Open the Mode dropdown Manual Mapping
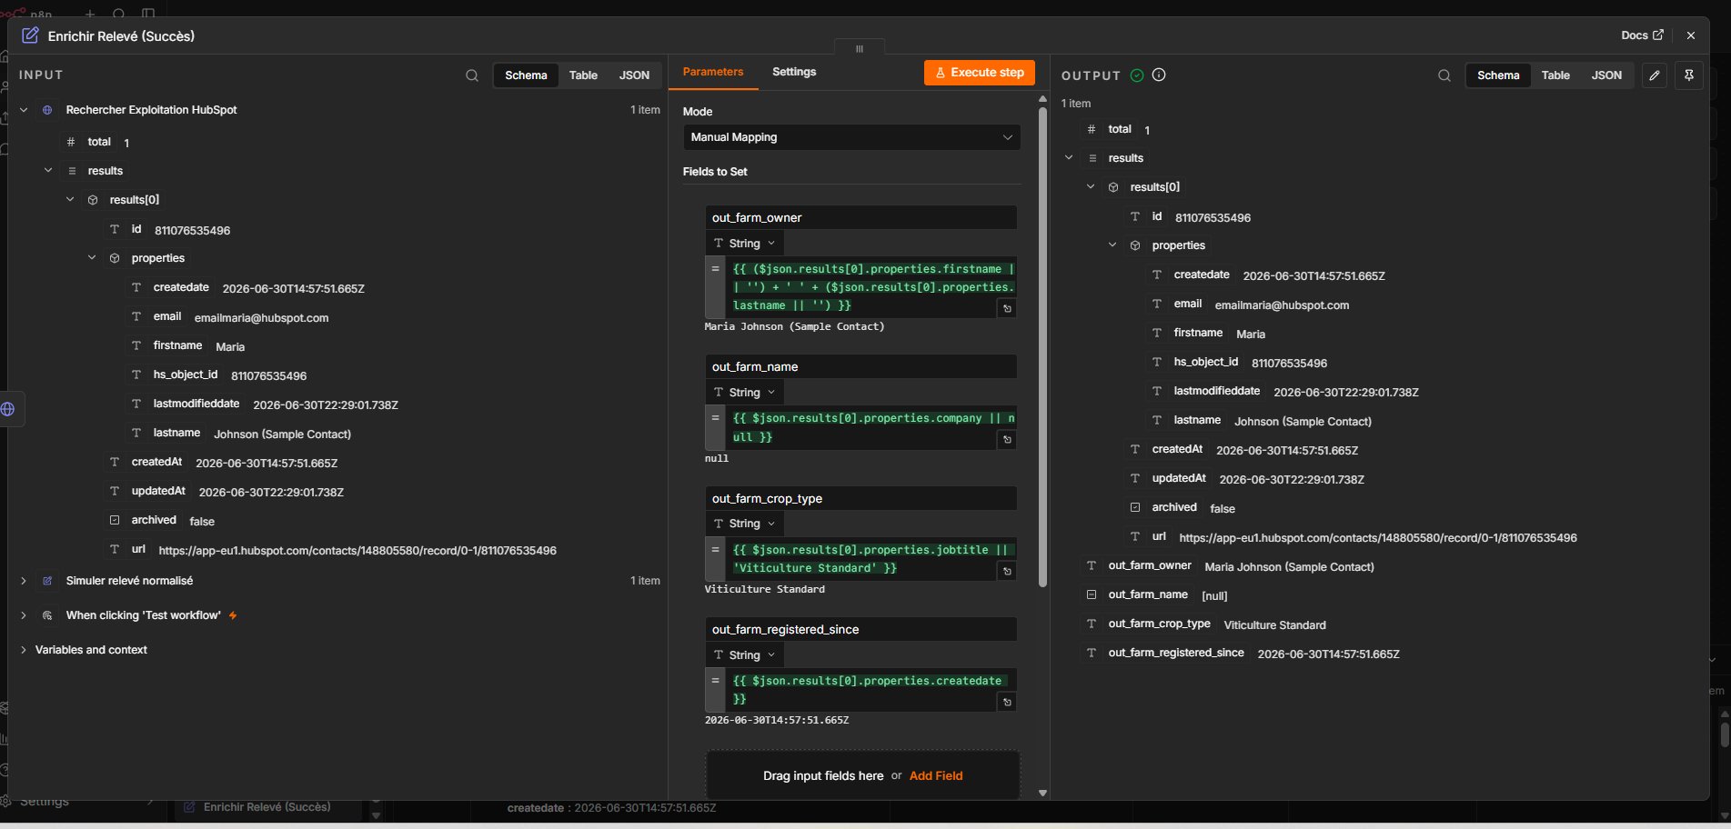The width and height of the screenshot is (1731, 829). point(851,137)
